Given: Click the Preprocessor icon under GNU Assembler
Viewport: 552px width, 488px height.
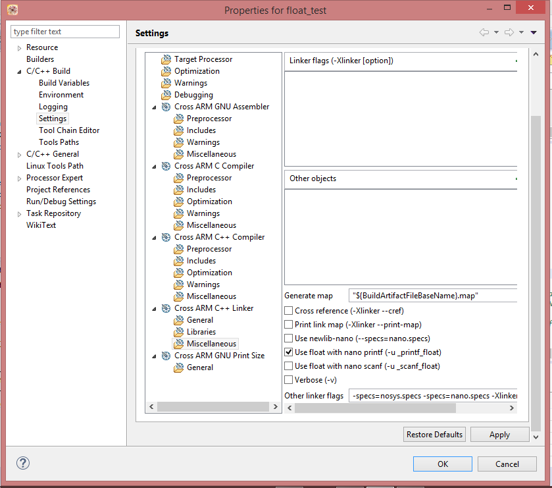Looking at the screenshot, I should pyautogui.click(x=179, y=119).
